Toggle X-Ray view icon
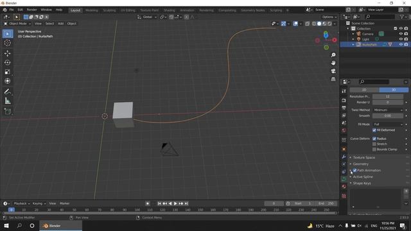The height and width of the screenshot is (231, 411). tap(307, 24)
